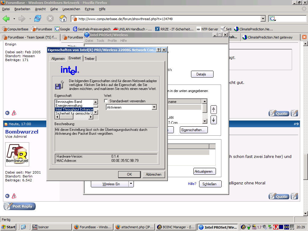The width and height of the screenshot is (308, 231).
Task: Open the search engine selector dropdown
Action: tap(273, 19)
